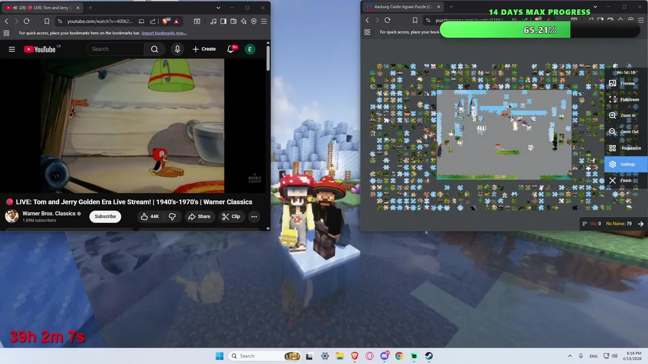The height and width of the screenshot is (364, 648).
Task: Open Brave VPN shield icon in YouTube window
Action: click(254, 21)
